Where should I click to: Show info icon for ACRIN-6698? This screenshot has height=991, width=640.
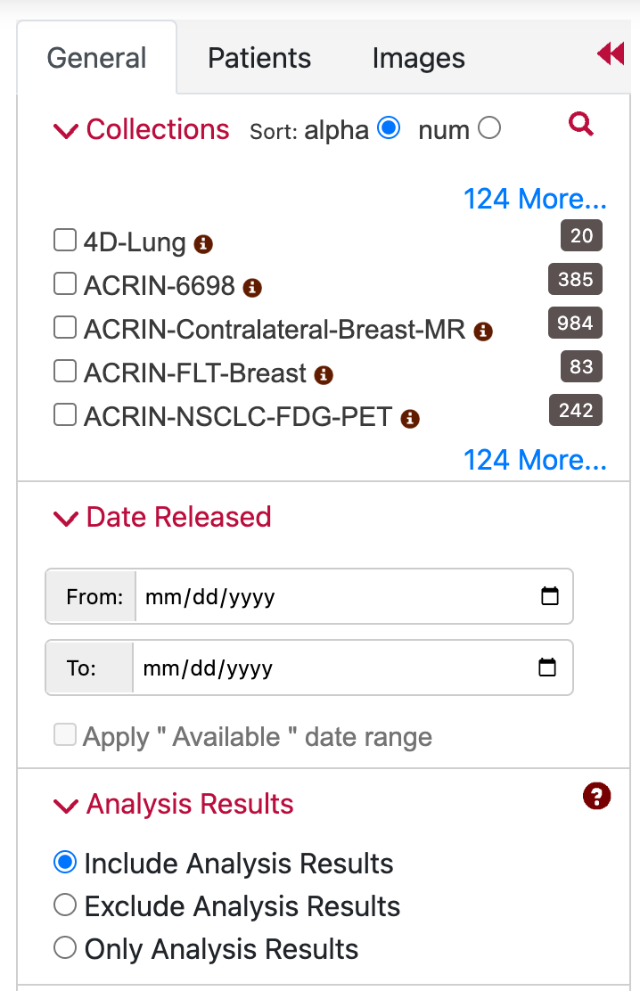252,288
